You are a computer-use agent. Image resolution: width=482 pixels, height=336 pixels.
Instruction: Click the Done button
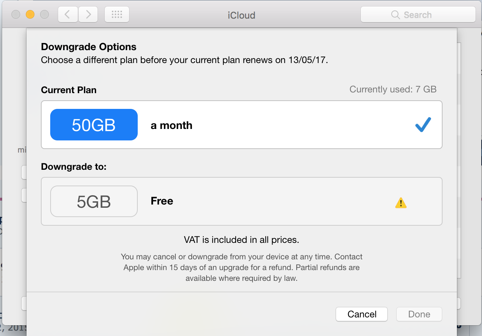coord(419,314)
